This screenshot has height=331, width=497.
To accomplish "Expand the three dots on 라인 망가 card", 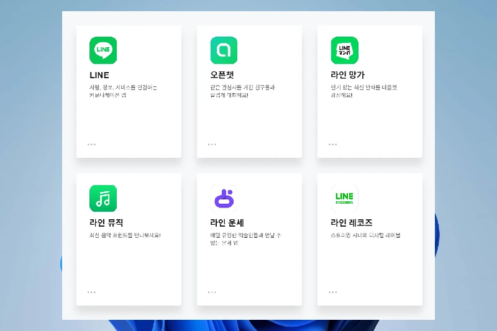I will pos(333,145).
